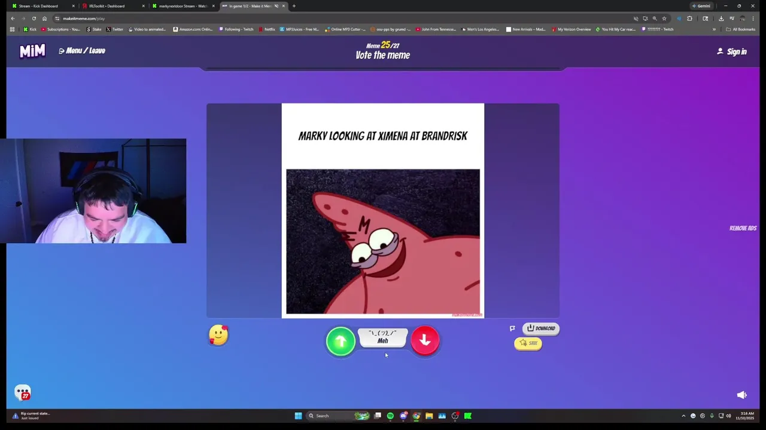Click the Patrick meme image
This screenshot has width=766, height=430.
pos(383,241)
